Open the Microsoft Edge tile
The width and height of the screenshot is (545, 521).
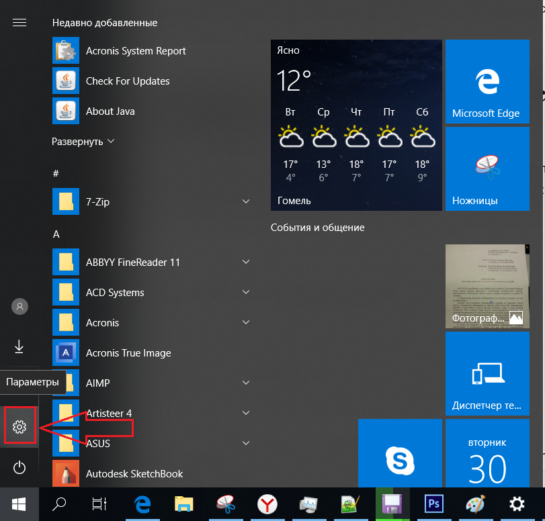tap(487, 81)
